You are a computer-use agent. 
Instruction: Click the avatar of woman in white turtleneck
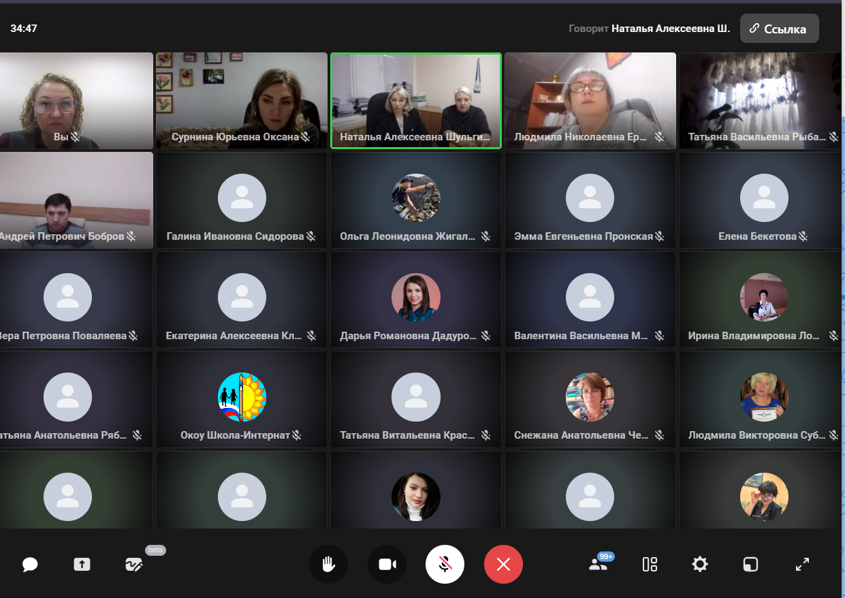416,497
